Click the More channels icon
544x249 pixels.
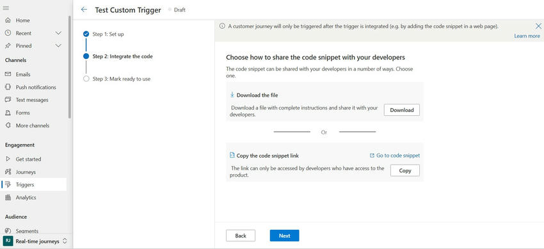click(8, 125)
